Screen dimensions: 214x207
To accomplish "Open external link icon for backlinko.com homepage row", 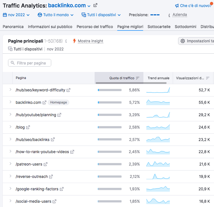I will 45,103.
